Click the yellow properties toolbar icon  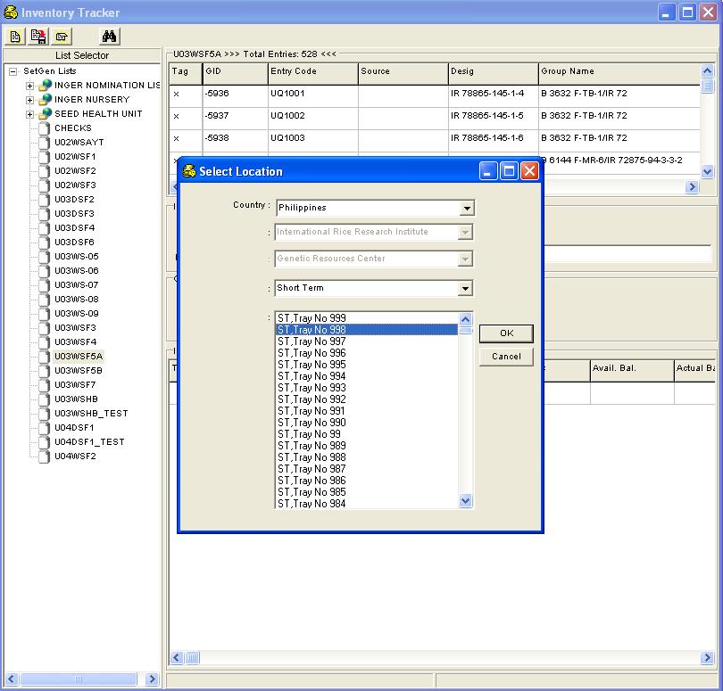coord(62,37)
